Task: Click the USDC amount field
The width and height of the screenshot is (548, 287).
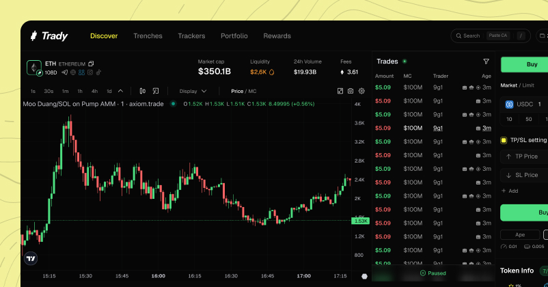Action: tap(524, 104)
